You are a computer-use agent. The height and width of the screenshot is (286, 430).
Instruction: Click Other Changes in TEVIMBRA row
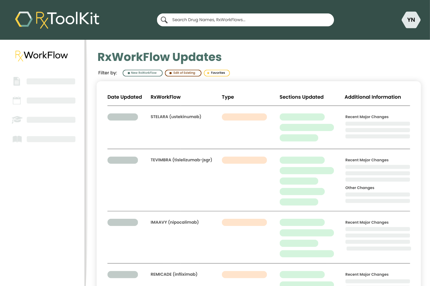pos(360,188)
